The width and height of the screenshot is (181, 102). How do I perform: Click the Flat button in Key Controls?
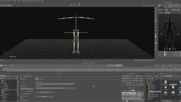[137, 80]
